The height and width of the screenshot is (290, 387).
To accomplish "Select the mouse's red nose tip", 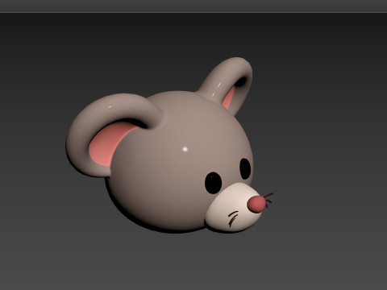I will coord(256,205).
